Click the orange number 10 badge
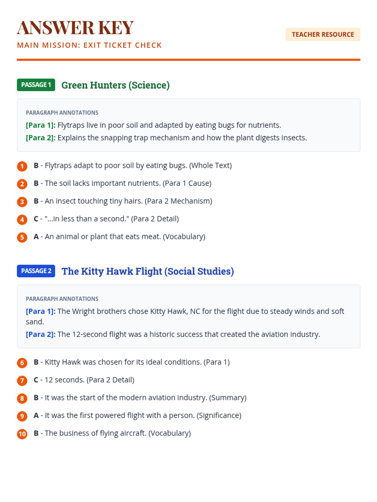377x502 pixels. point(22,434)
